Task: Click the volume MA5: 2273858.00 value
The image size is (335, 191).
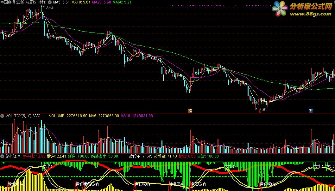Action: pos(104,116)
